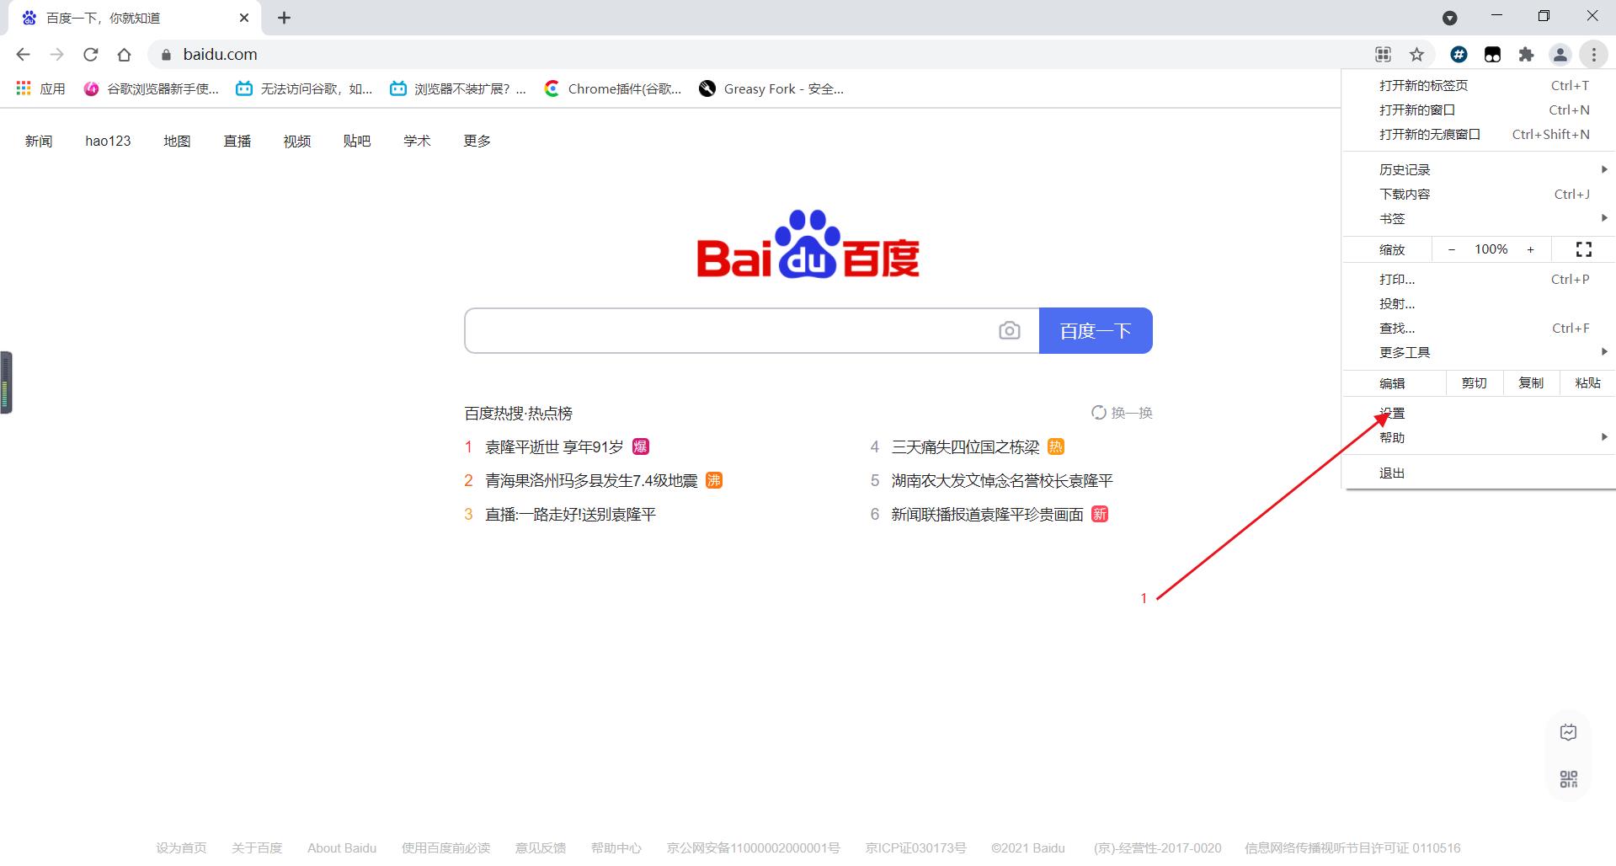
Task: Close the 百度一下 tab
Action: 244,18
